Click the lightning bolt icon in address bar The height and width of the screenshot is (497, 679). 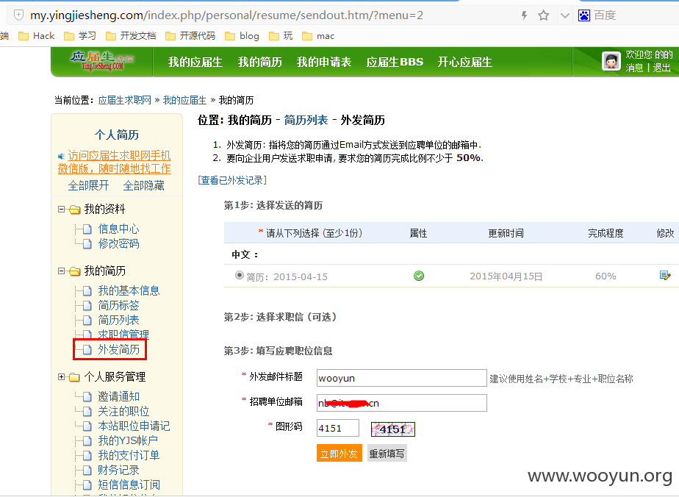click(525, 15)
